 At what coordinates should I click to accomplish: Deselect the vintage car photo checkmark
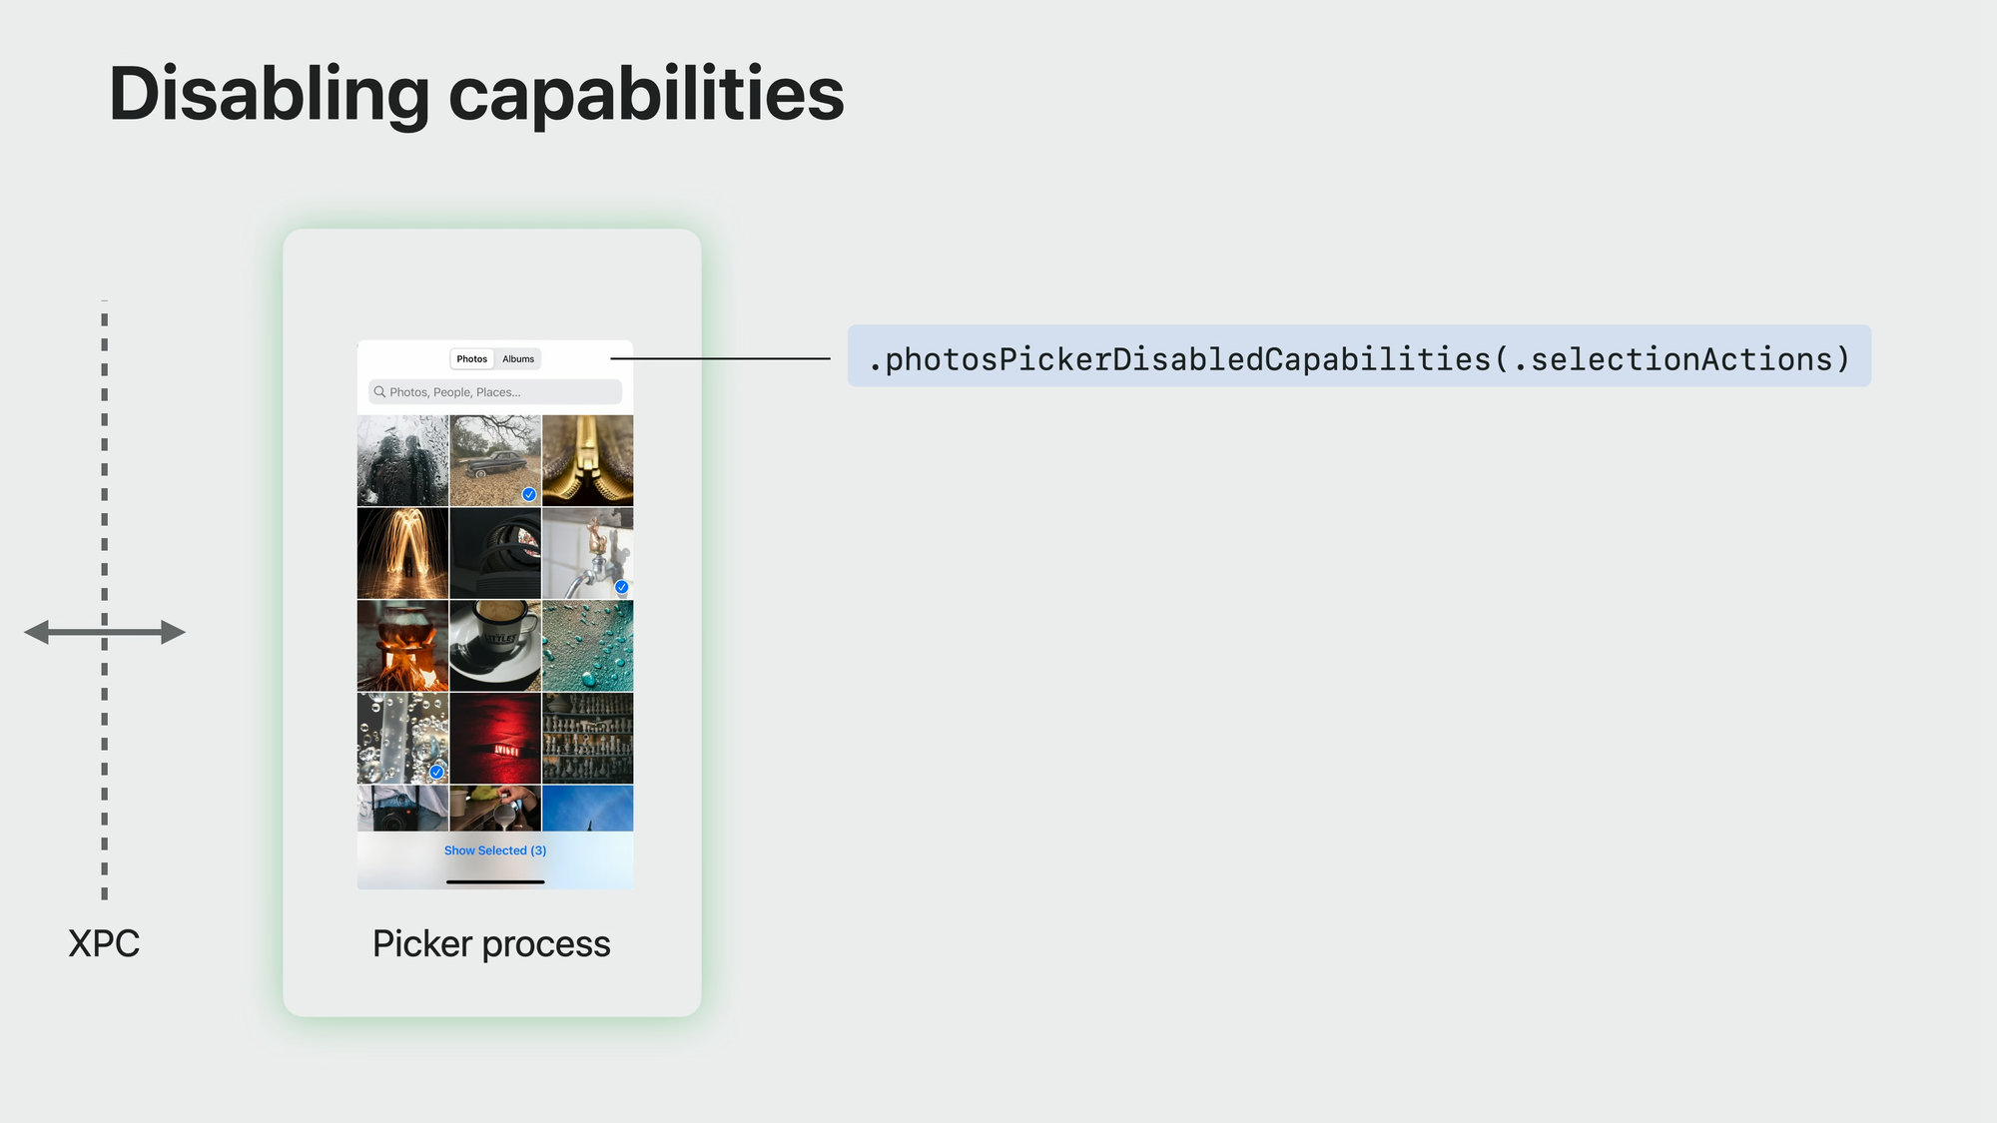(529, 494)
